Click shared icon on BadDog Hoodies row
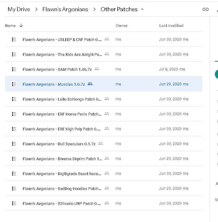This screenshot has height=222, width=218. point(107,188)
